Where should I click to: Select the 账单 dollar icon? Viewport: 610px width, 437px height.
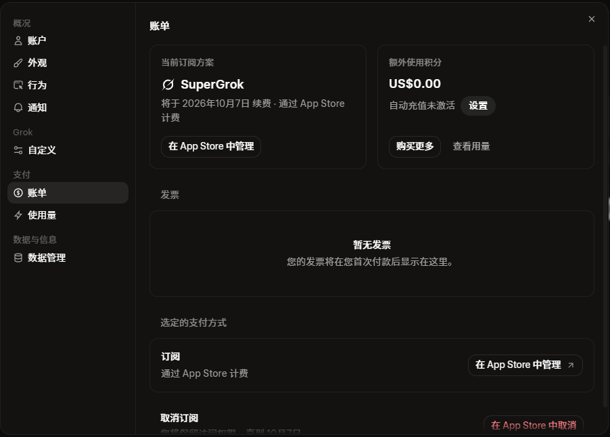coord(18,193)
